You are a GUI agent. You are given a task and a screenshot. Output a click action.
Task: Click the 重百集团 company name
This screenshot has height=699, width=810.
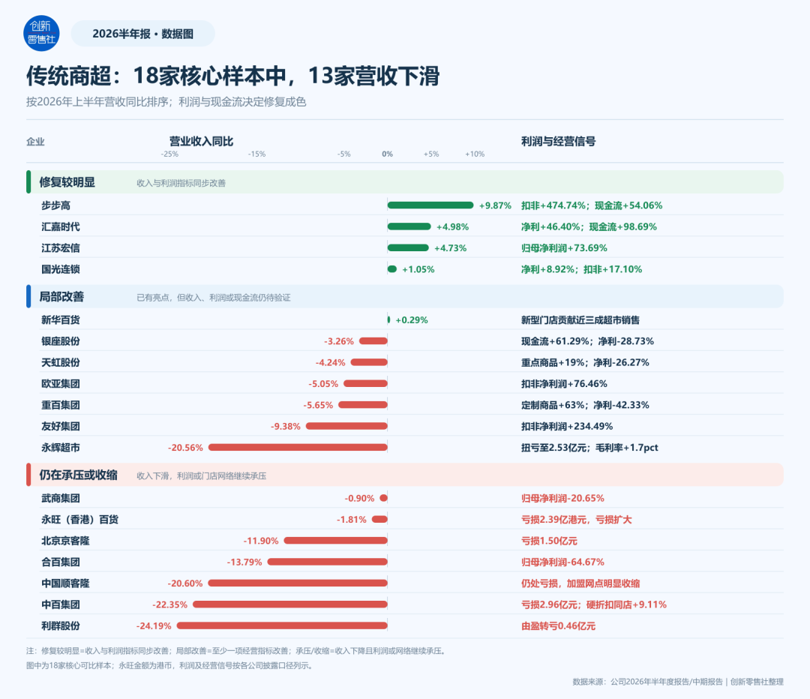[x=61, y=404]
